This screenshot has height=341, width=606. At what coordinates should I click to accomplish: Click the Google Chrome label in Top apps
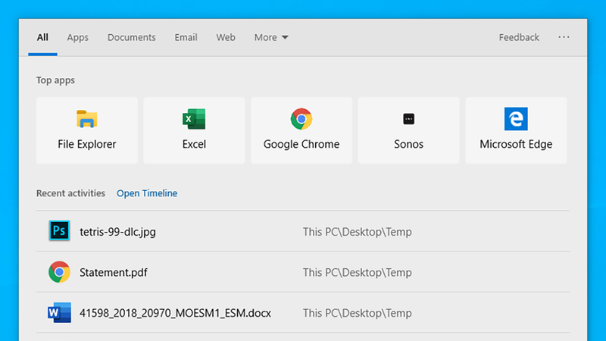tap(301, 144)
